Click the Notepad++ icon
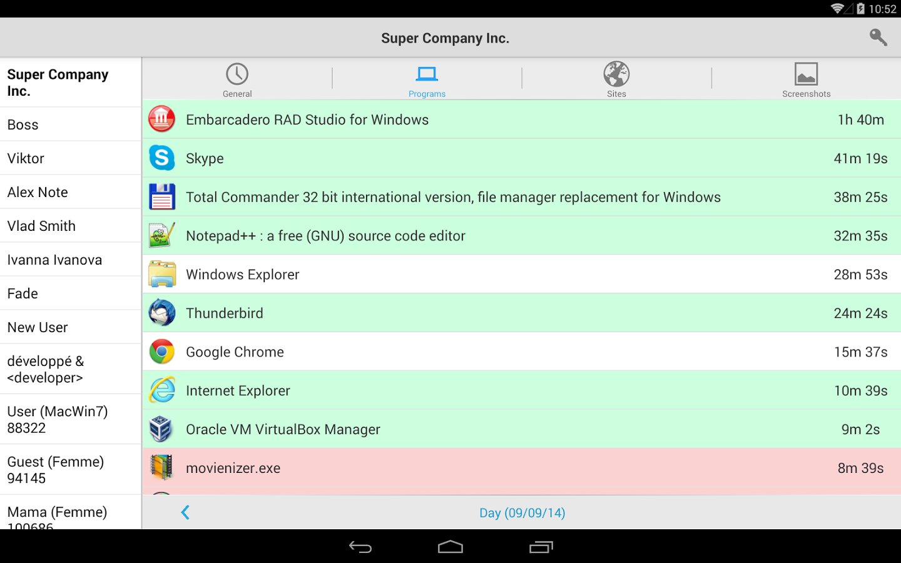This screenshot has width=901, height=563. 162,235
